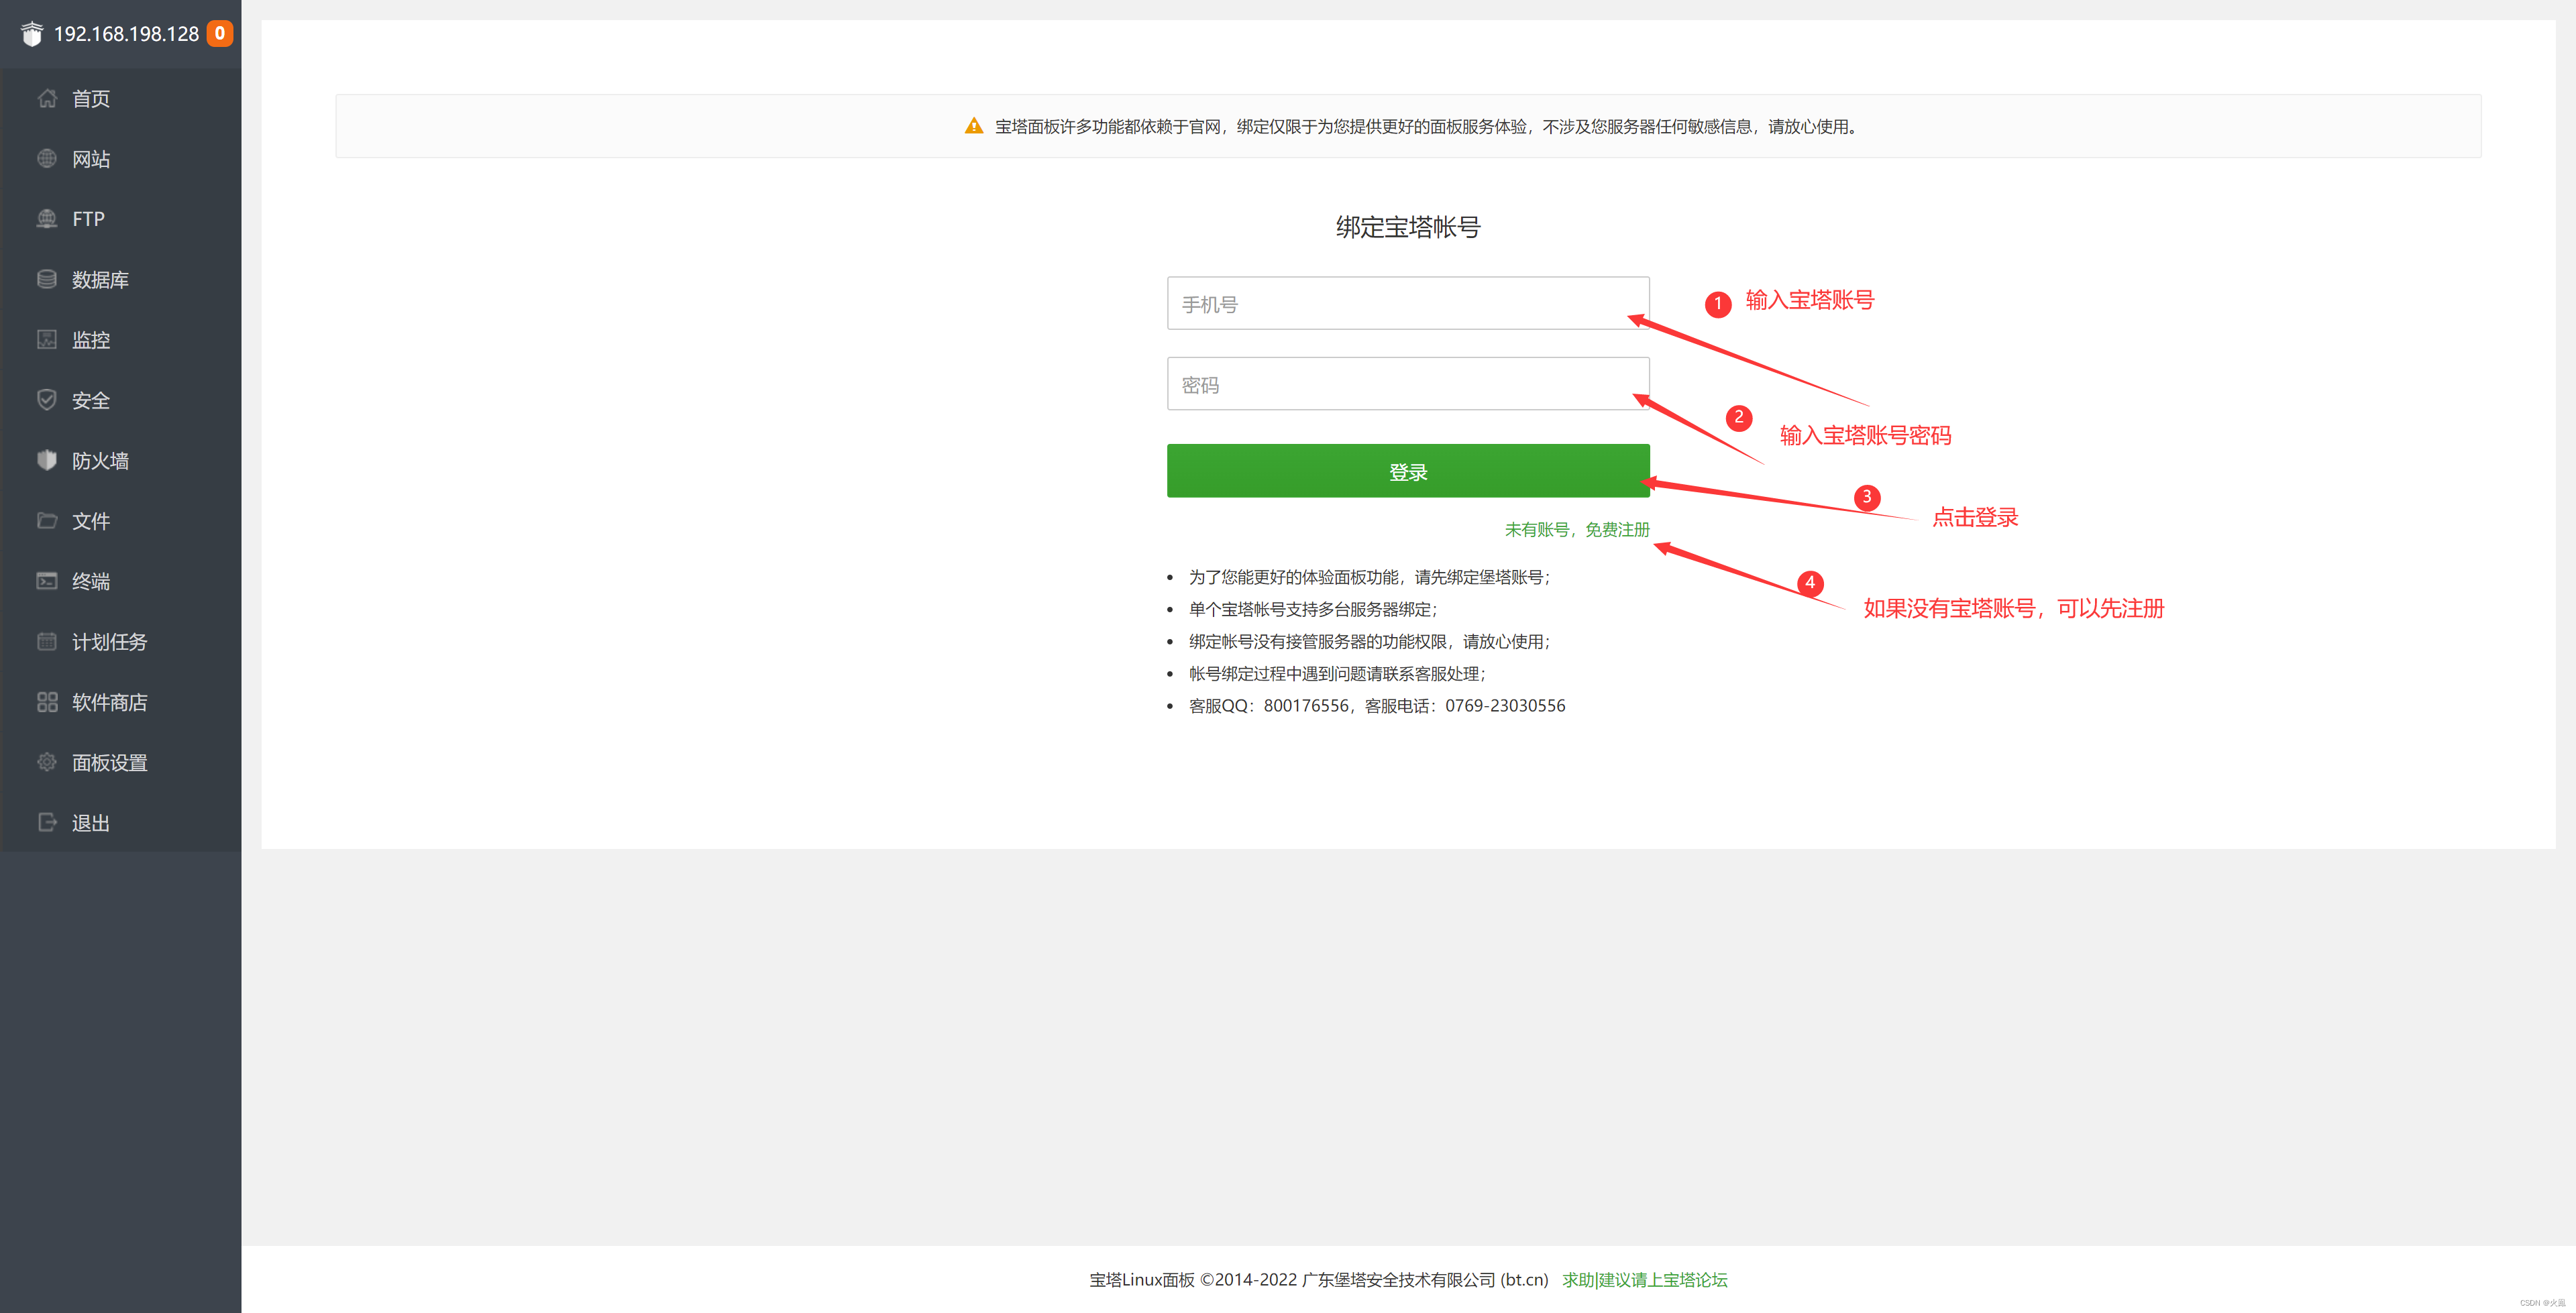Click the FTP server icon in sidebar

click(x=47, y=218)
